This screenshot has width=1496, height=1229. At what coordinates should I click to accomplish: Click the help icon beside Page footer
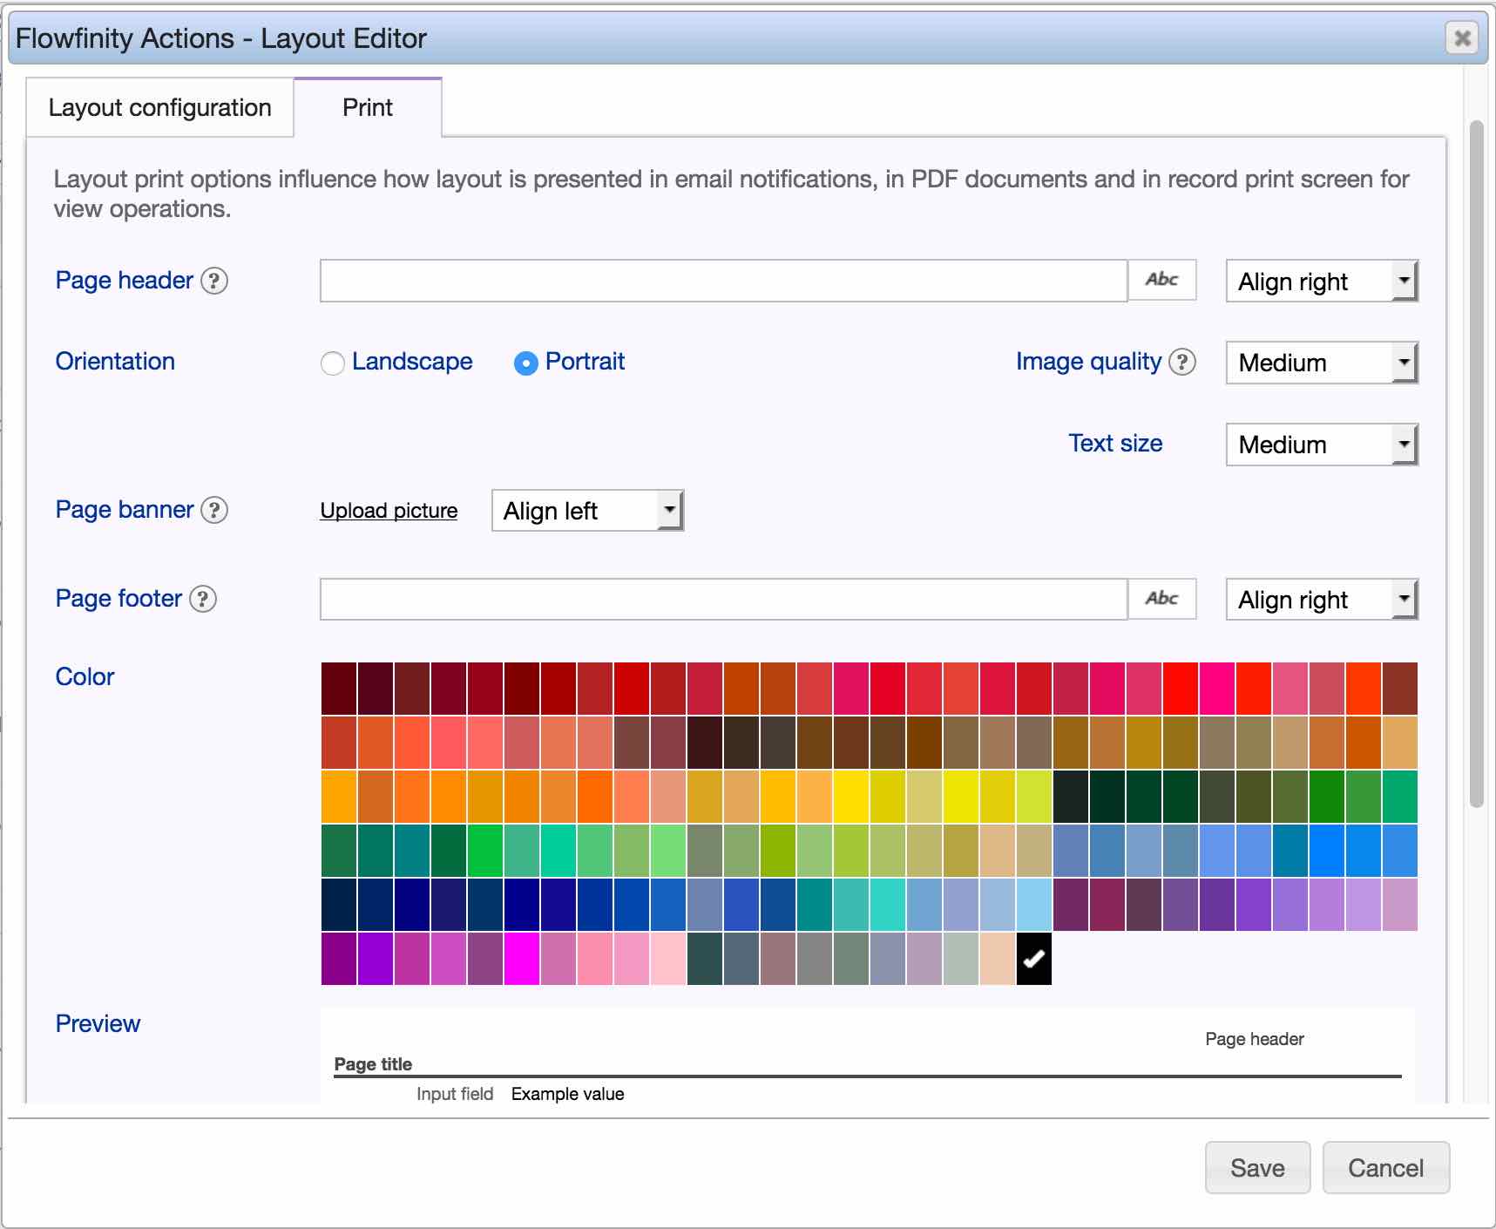pos(203,599)
